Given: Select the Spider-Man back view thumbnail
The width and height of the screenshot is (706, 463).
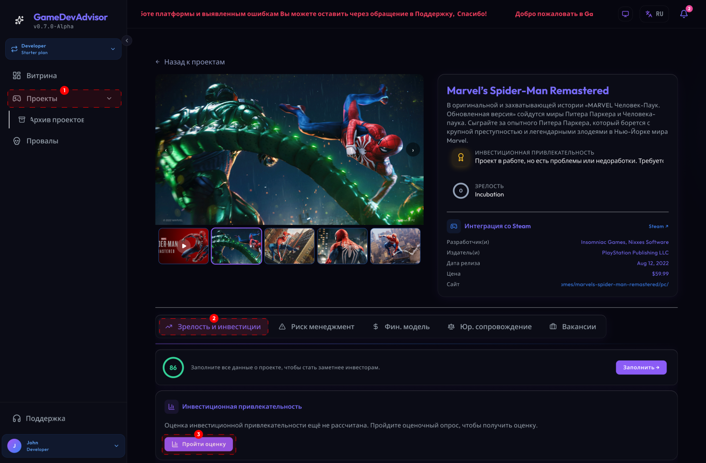Looking at the screenshot, I should point(342,246).
